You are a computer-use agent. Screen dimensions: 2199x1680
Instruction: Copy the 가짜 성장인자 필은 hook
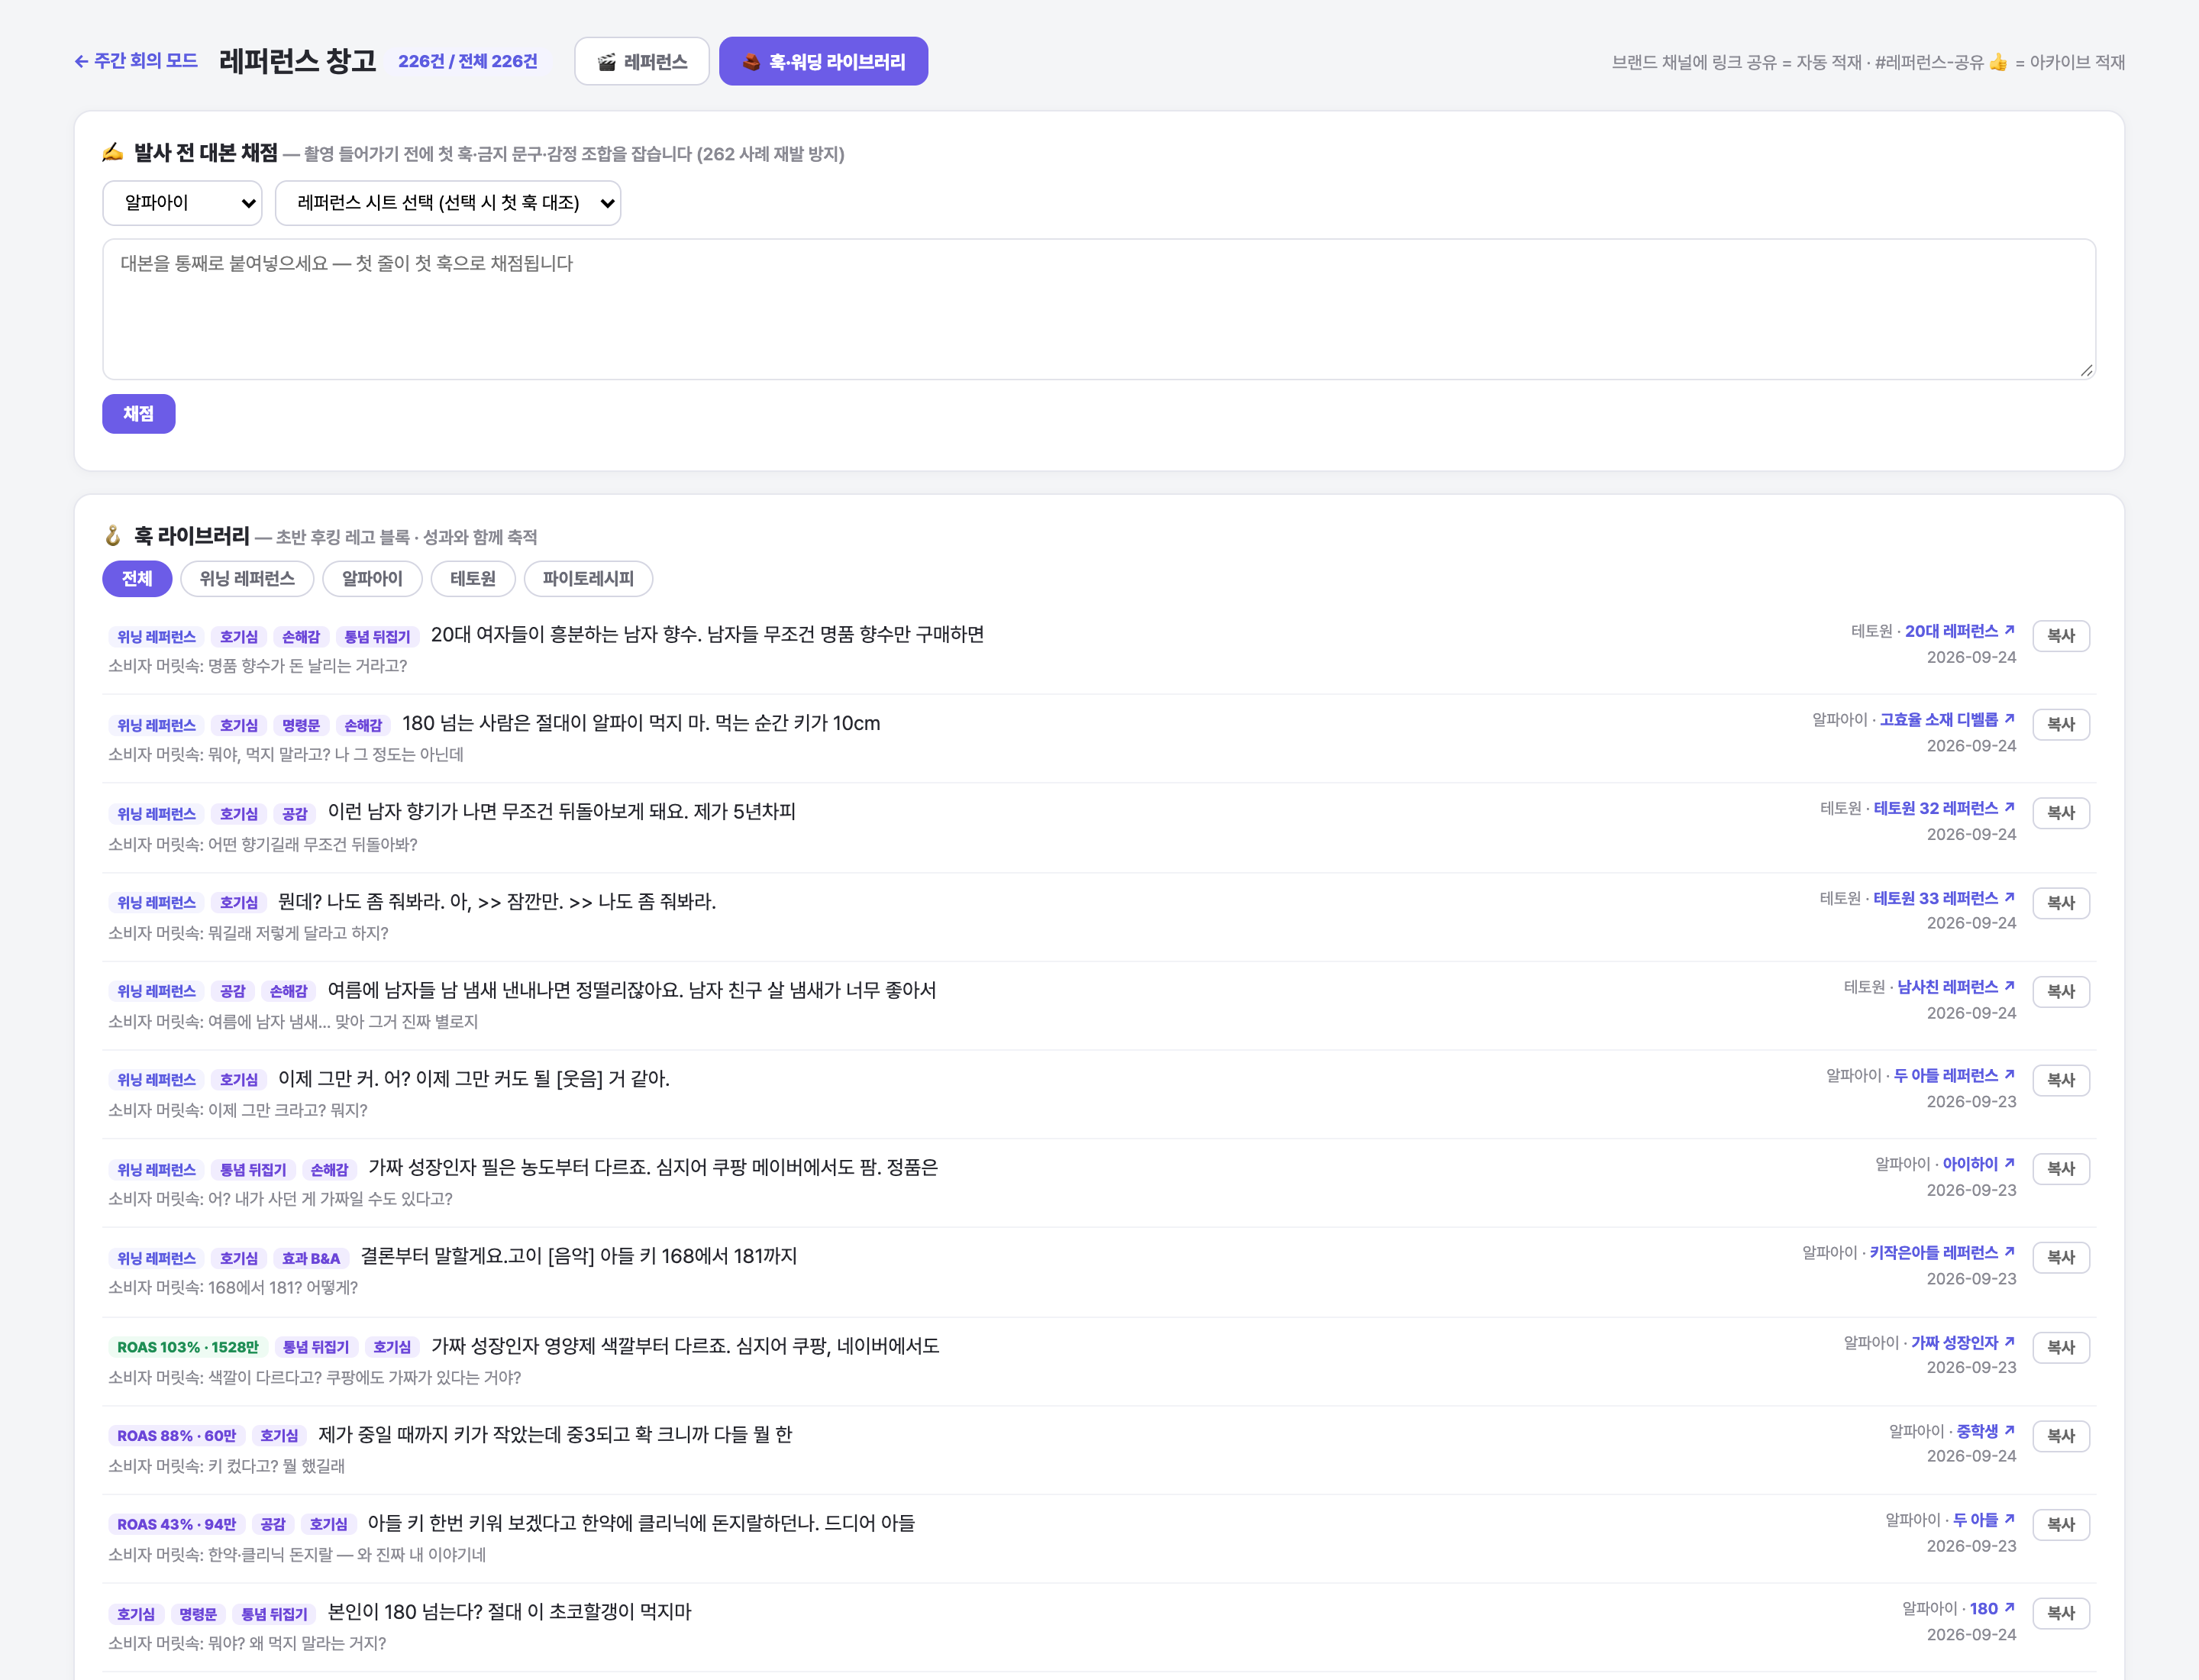pyautogui.click(x=2061, y=1169)
